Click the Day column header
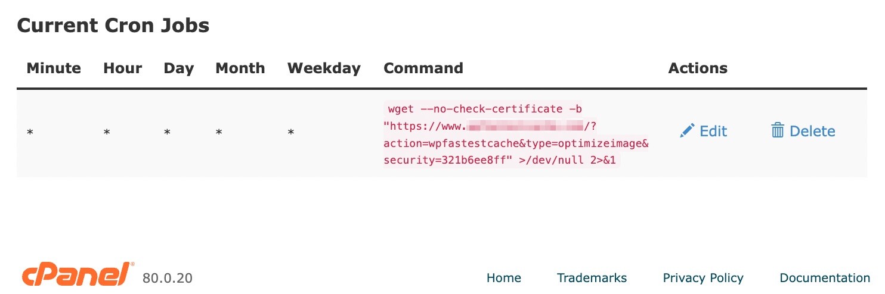885x294 pixels. [179, 68]
